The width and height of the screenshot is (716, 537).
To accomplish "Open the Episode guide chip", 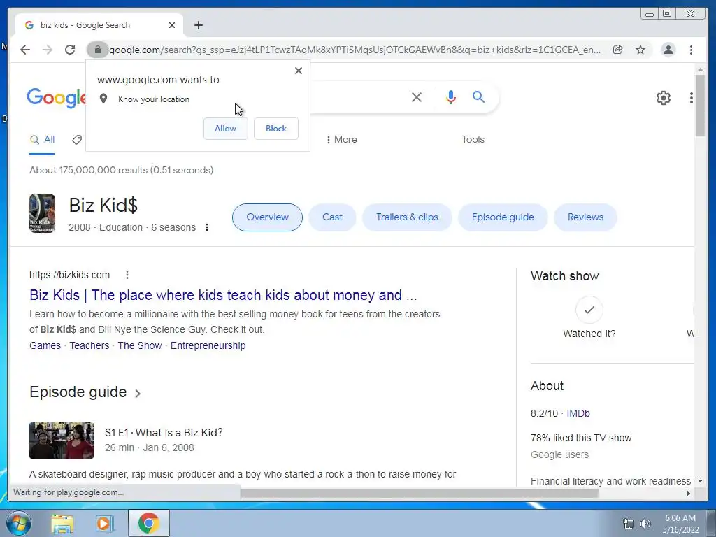I will click(503, 217).
